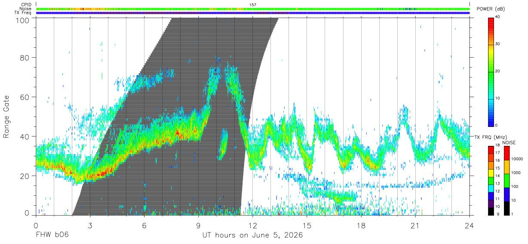
Task: Click the power colorbar gradient strip
Action: click(491, 71)
